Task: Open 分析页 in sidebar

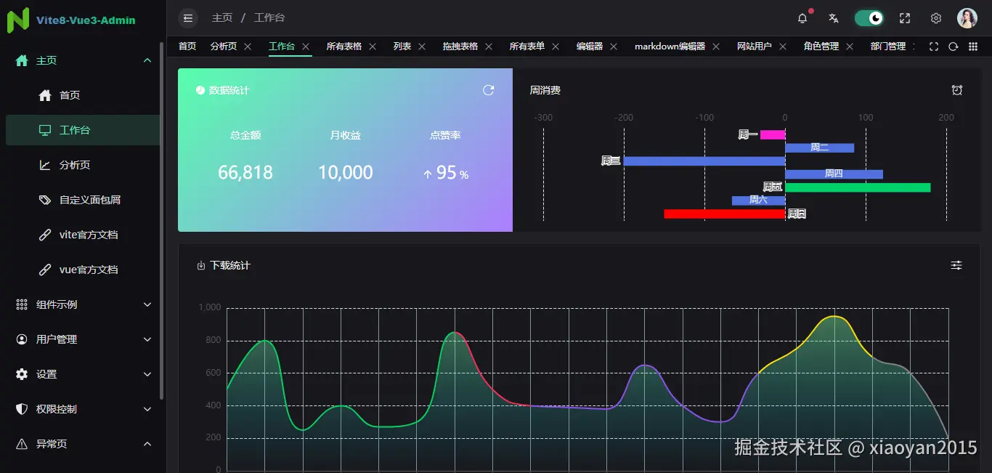Action: coord(83,165)
